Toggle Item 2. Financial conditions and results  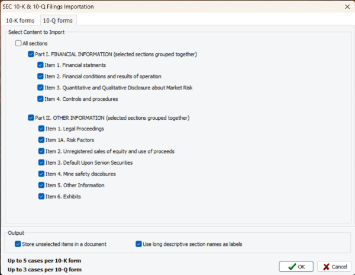pos(41,76)
